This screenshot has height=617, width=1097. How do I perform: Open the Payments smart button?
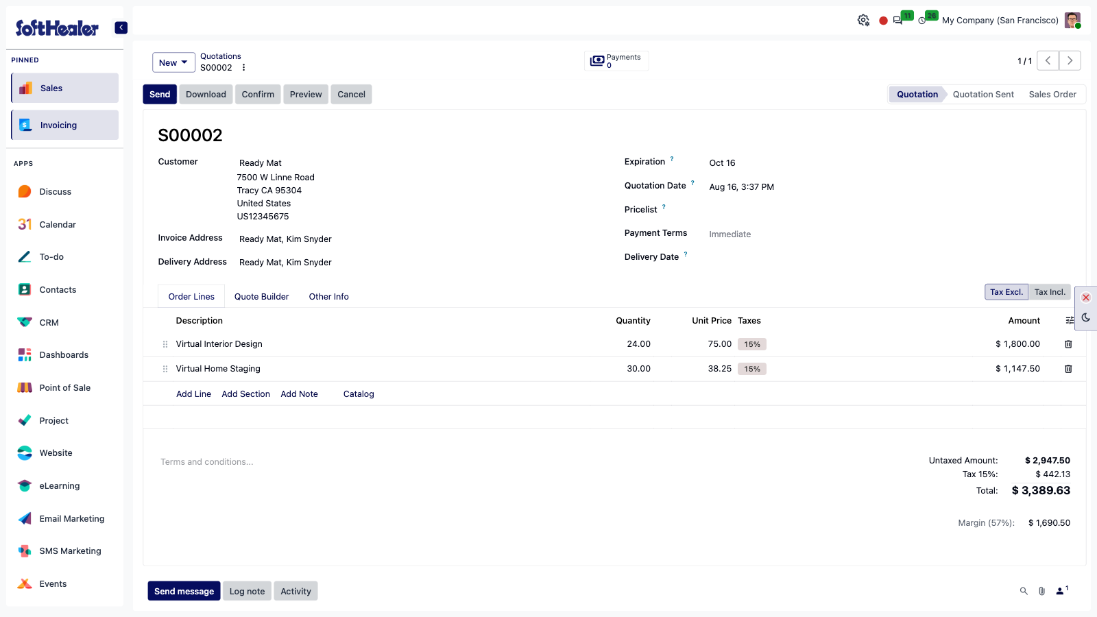point(616,61)
